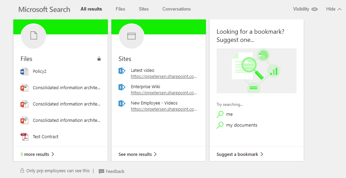
Task: Select the Sites tab
Action: coord(144,9)
